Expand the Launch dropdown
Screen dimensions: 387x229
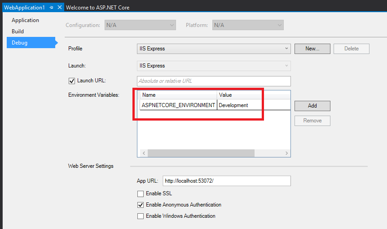tap(214, 66)
